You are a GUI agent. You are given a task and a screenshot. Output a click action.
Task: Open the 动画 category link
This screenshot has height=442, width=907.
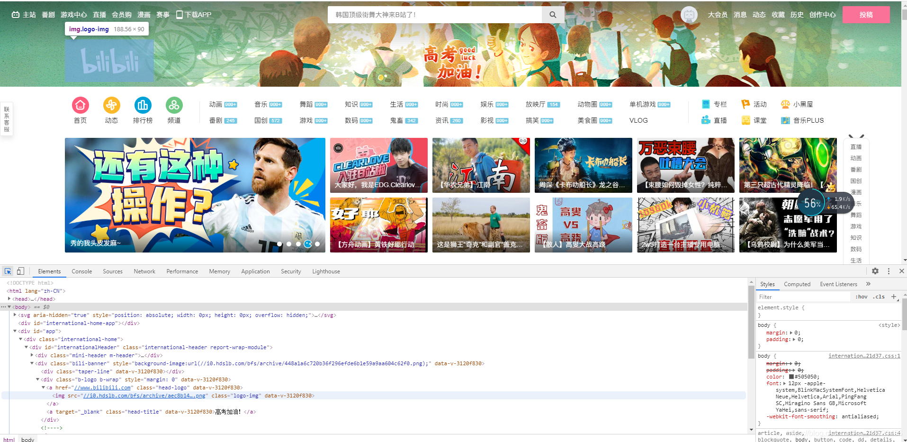216,104
